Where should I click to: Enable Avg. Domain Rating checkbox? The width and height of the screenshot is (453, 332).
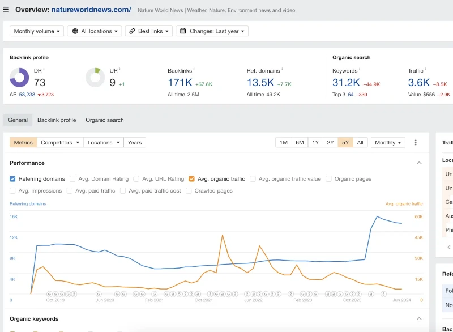pyautogui.click(x=72, y=179)
